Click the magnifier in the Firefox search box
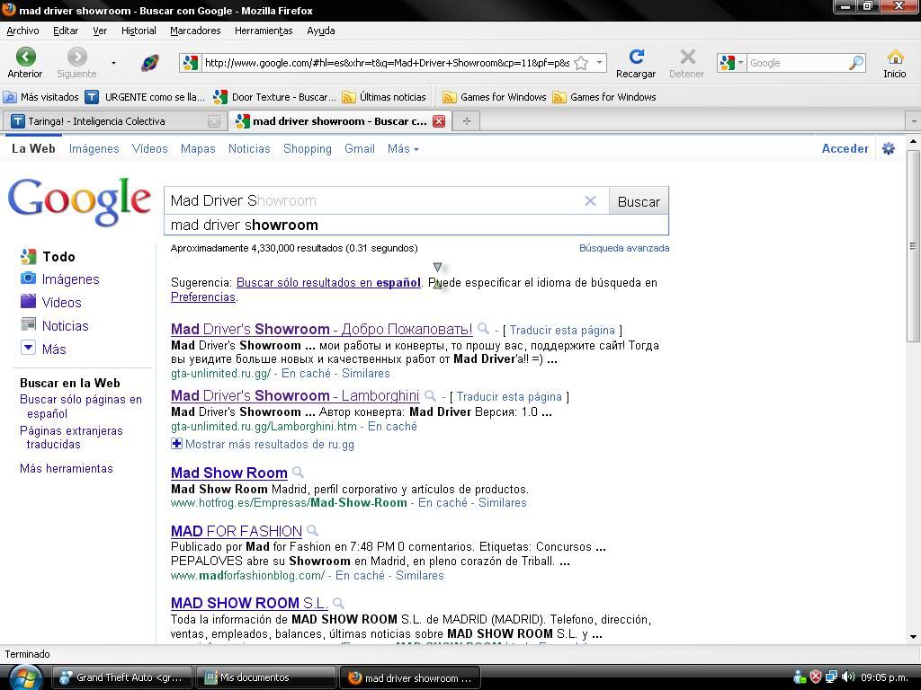Viewport: 921px width, 690px height. 856,62
